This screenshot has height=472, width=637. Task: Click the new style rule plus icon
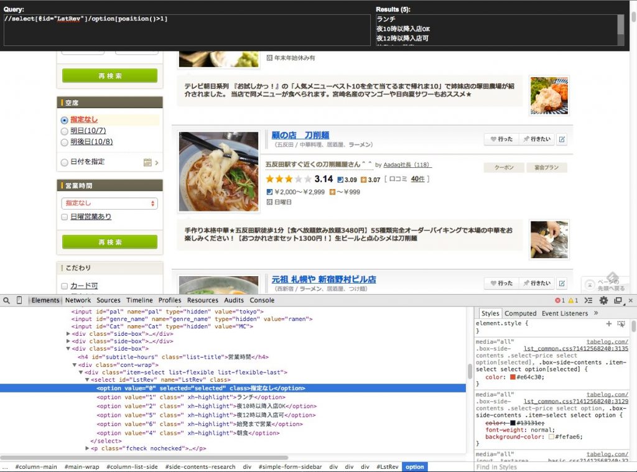tap(608, 323)
